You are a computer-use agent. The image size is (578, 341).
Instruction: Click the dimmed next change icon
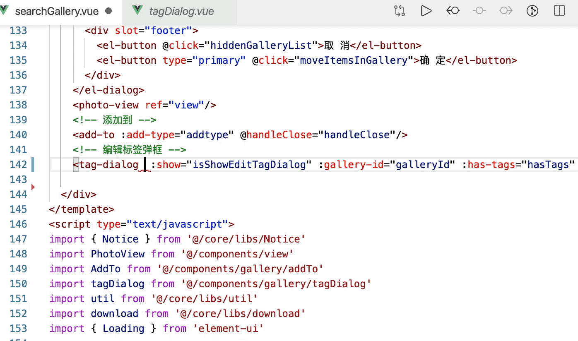(x=506, y=11)
